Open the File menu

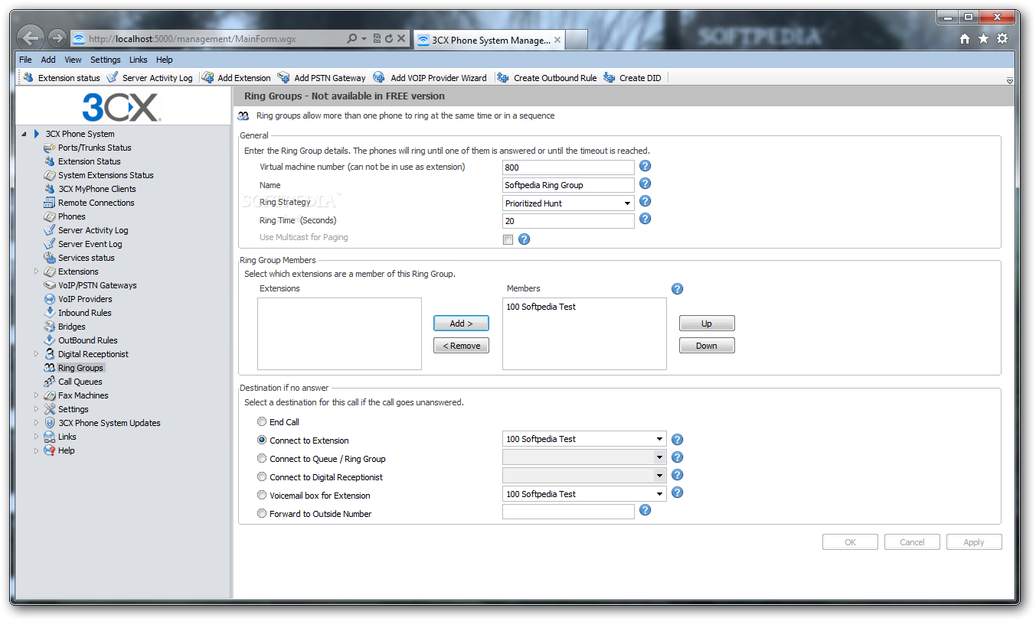[25, 60]
